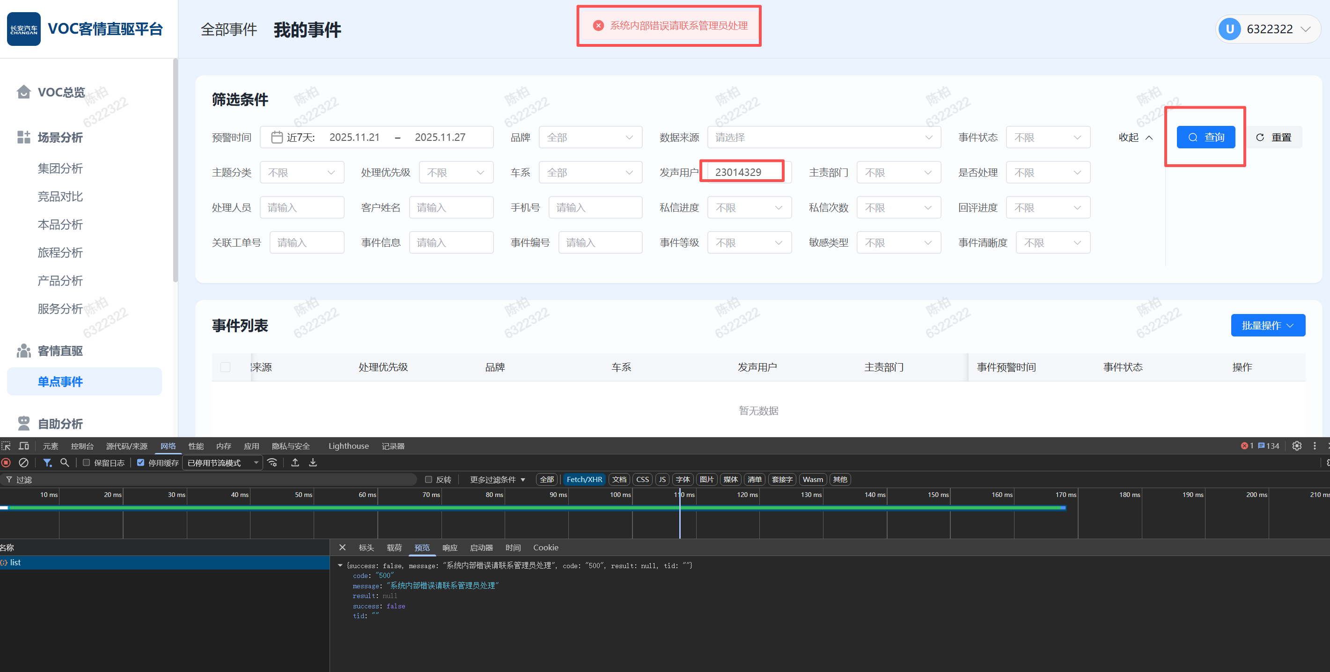Click the 重置 reset button
This screenshot has width=1330, height=672.
pos(1274,137)
